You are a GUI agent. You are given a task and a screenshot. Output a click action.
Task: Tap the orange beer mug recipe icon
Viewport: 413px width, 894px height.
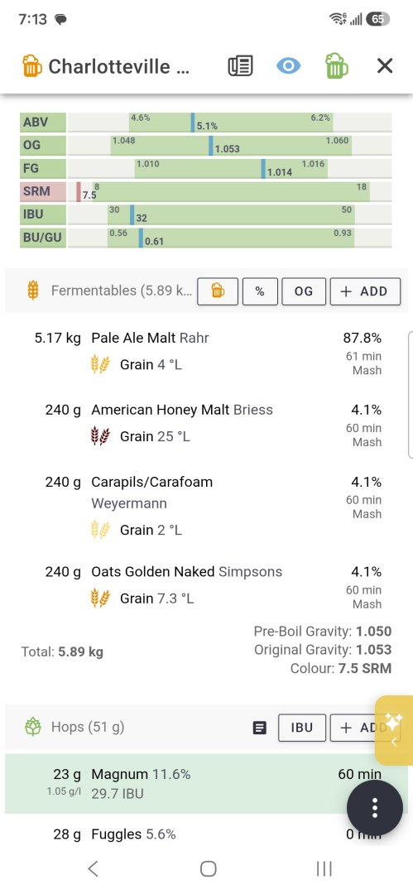pos(32,66)
